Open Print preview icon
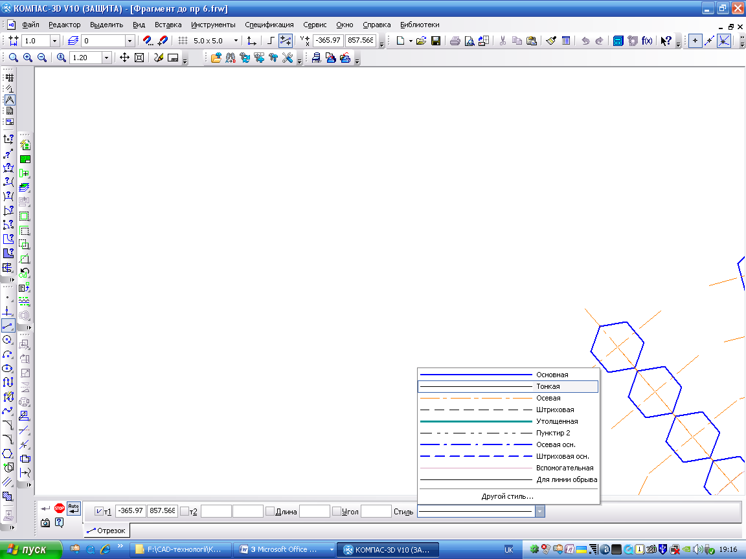 [469, 41]
